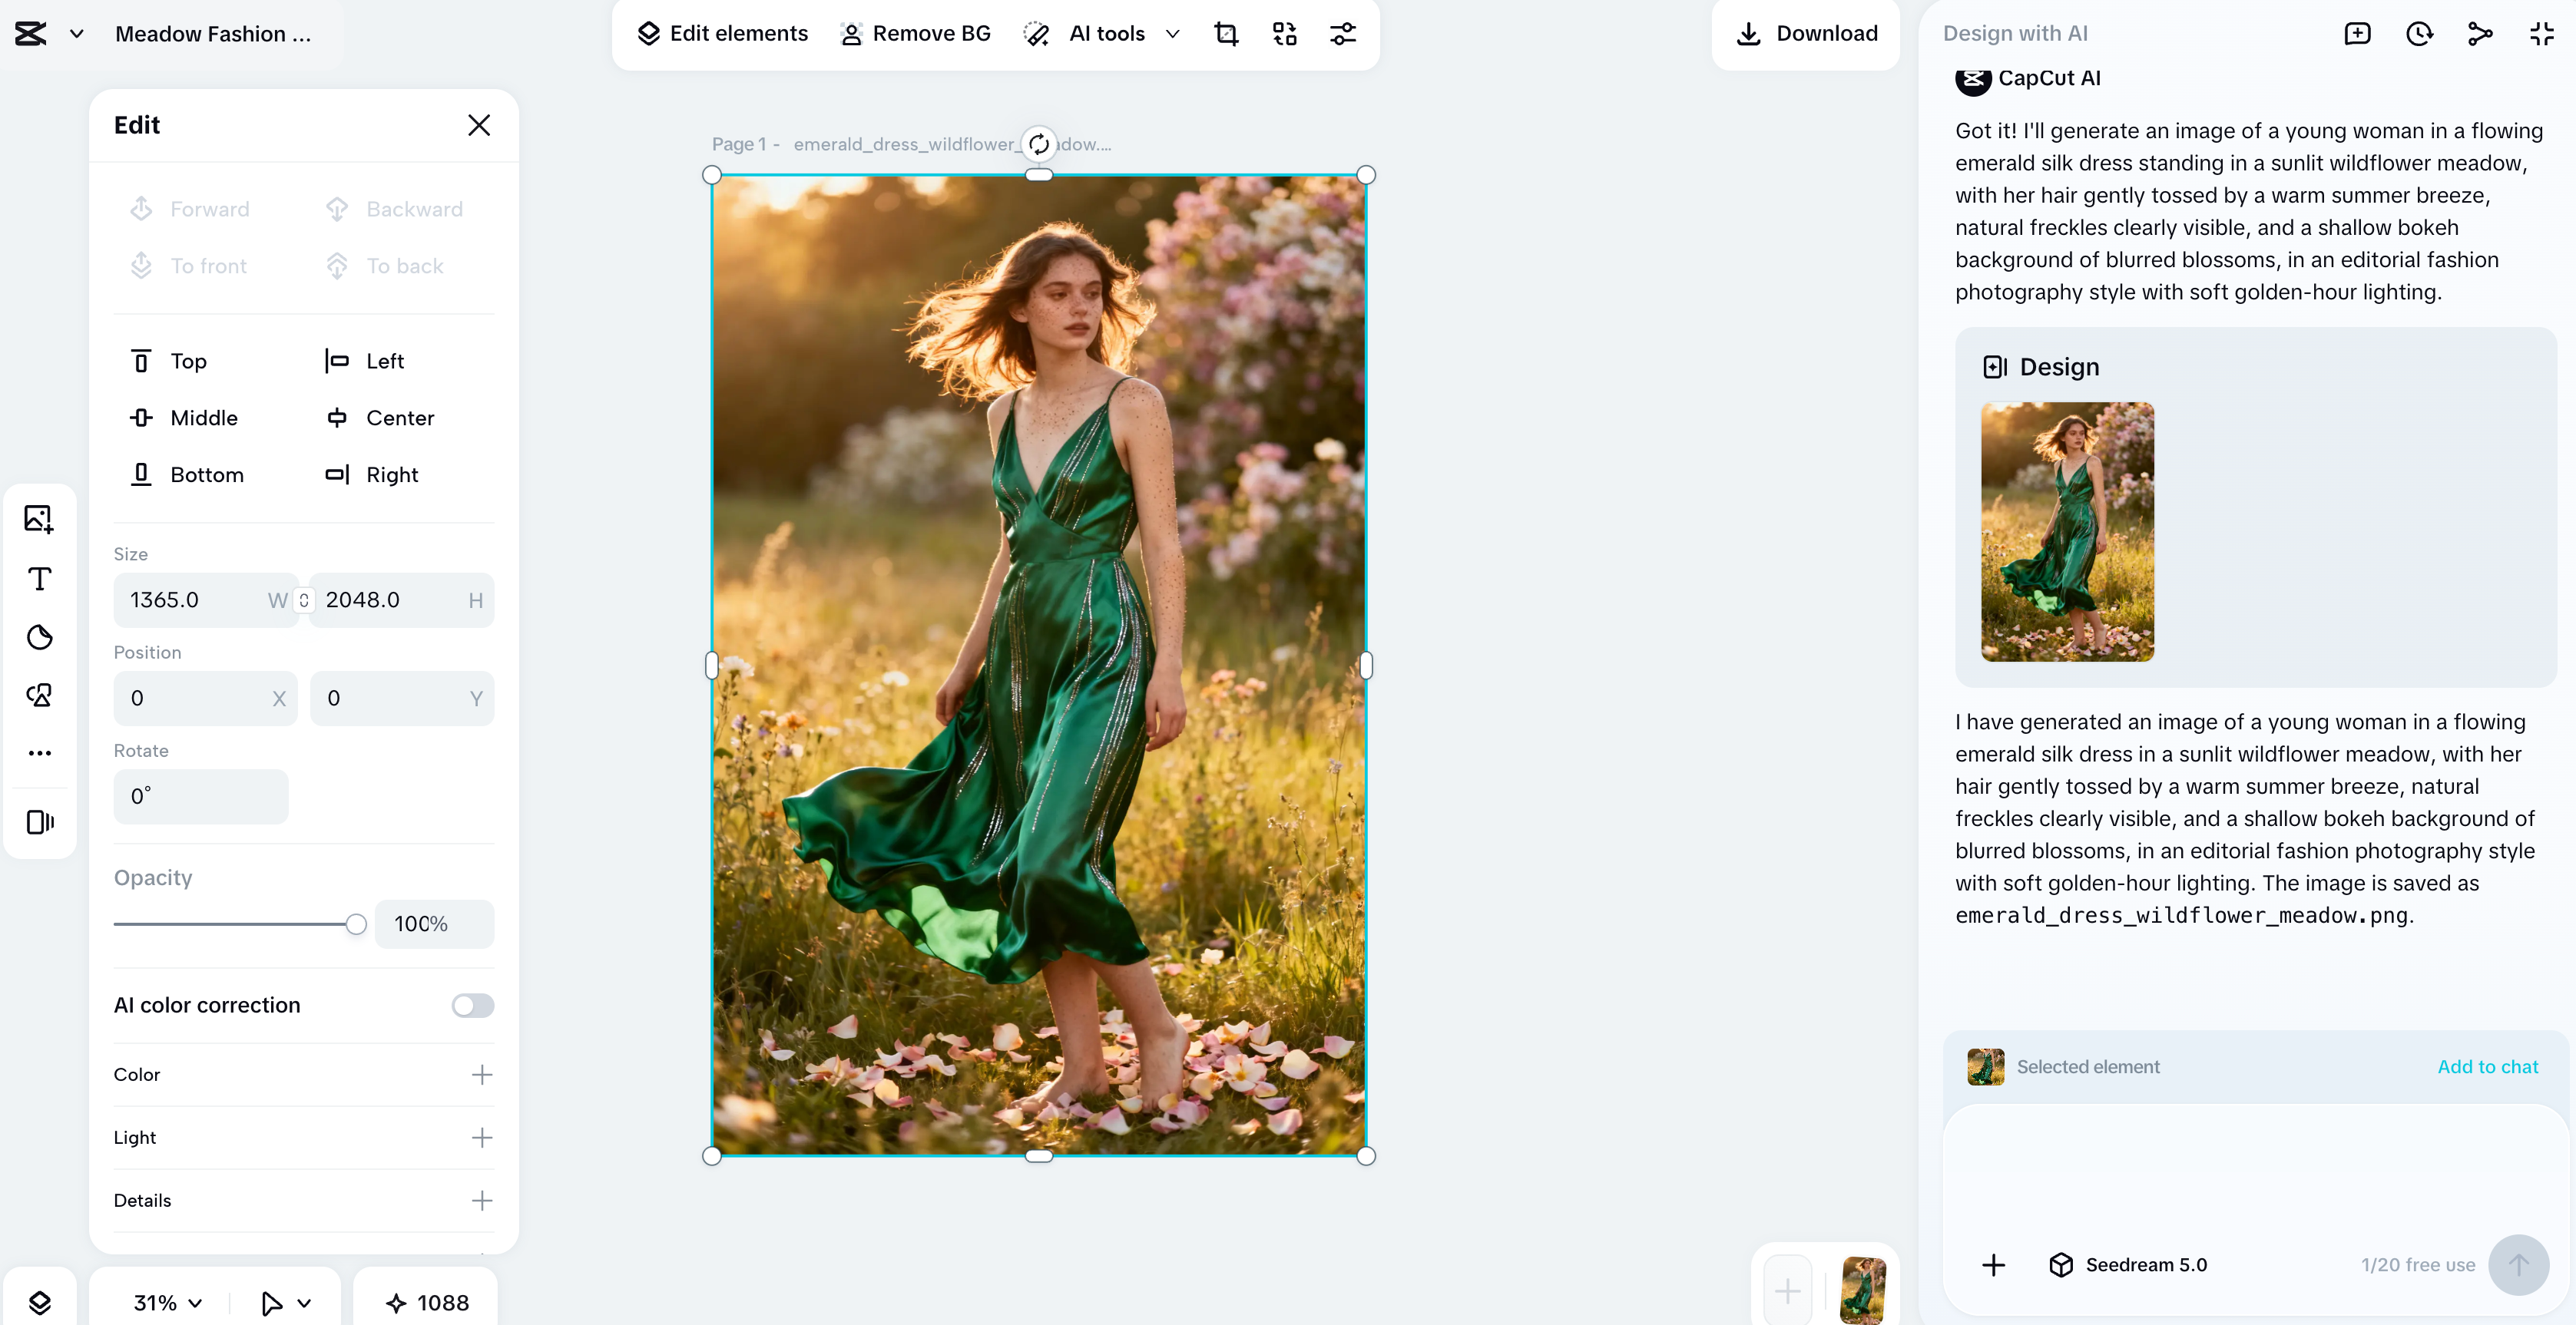Select the Text tool from the left sidebar

point(40,579)
